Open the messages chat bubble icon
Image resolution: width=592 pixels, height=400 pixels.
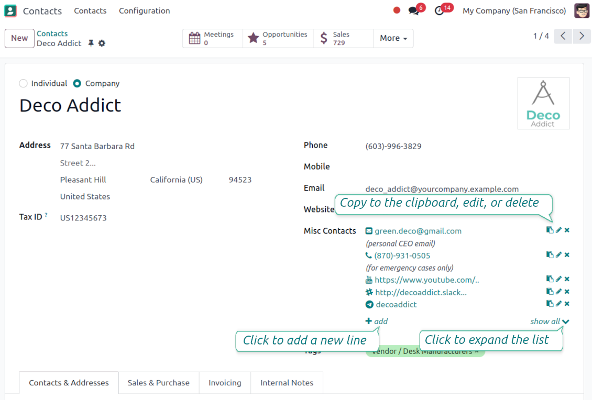pos(414,10)
